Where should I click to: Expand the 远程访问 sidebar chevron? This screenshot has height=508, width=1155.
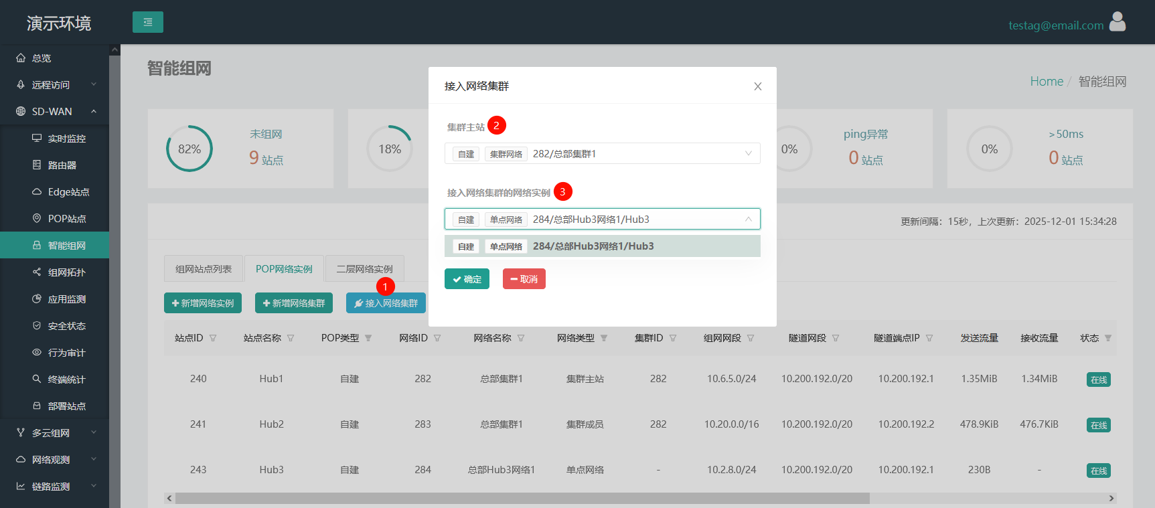coord(94,84)
